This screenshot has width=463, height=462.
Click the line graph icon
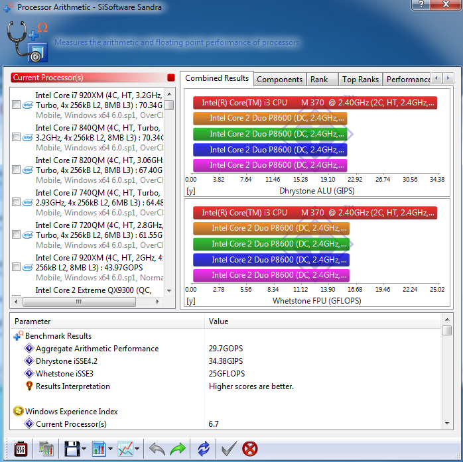click(x=125, y=449)
